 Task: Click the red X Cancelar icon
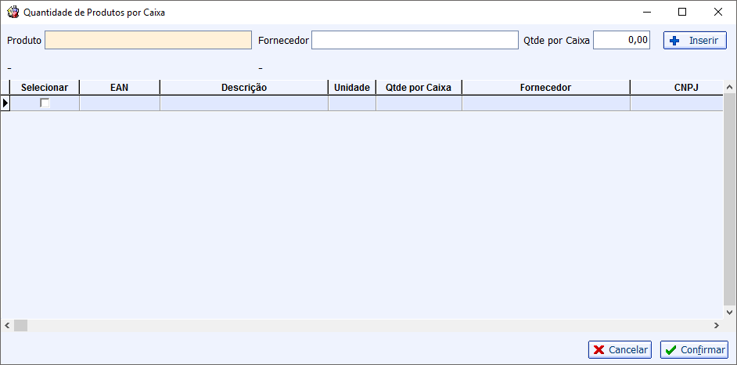(599, 350)
